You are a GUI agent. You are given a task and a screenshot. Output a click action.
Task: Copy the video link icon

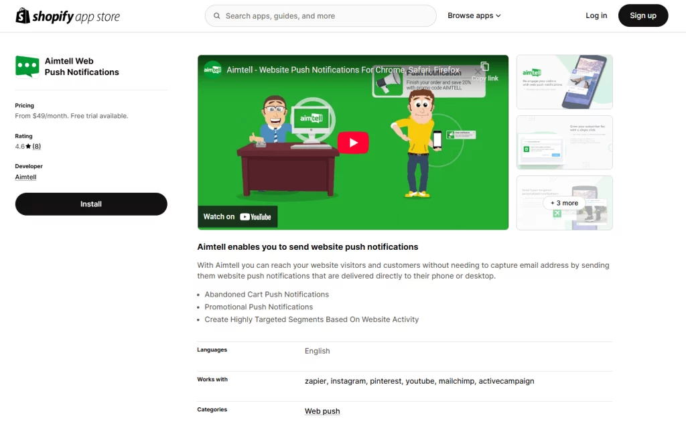[x=485, y=67]
